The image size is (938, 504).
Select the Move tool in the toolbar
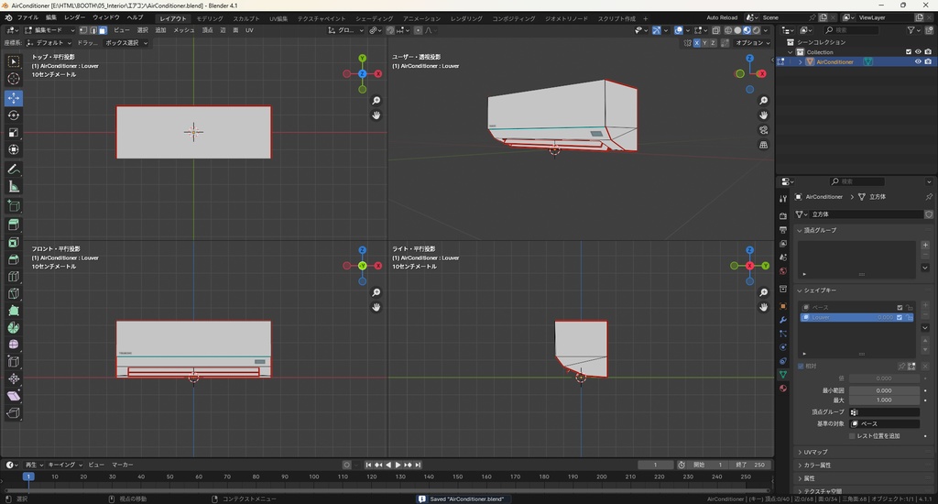coord(14,97)
